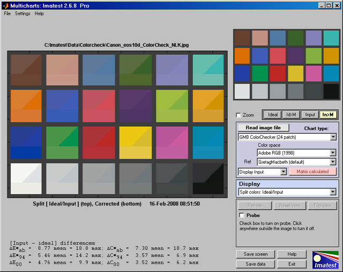The width and height of the screenshot is (343, 272).
Task: Click the Matrix calculated button
Action: [x=312, y=172]
